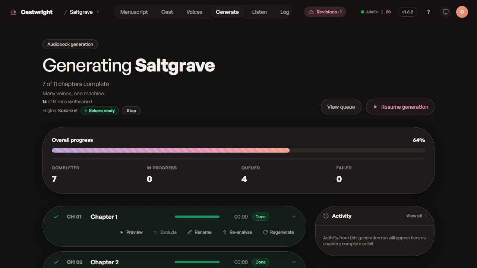Click the Generating Saltgrave heading
Viewport: 477px width, 268px height.
(x=129, y=65)
